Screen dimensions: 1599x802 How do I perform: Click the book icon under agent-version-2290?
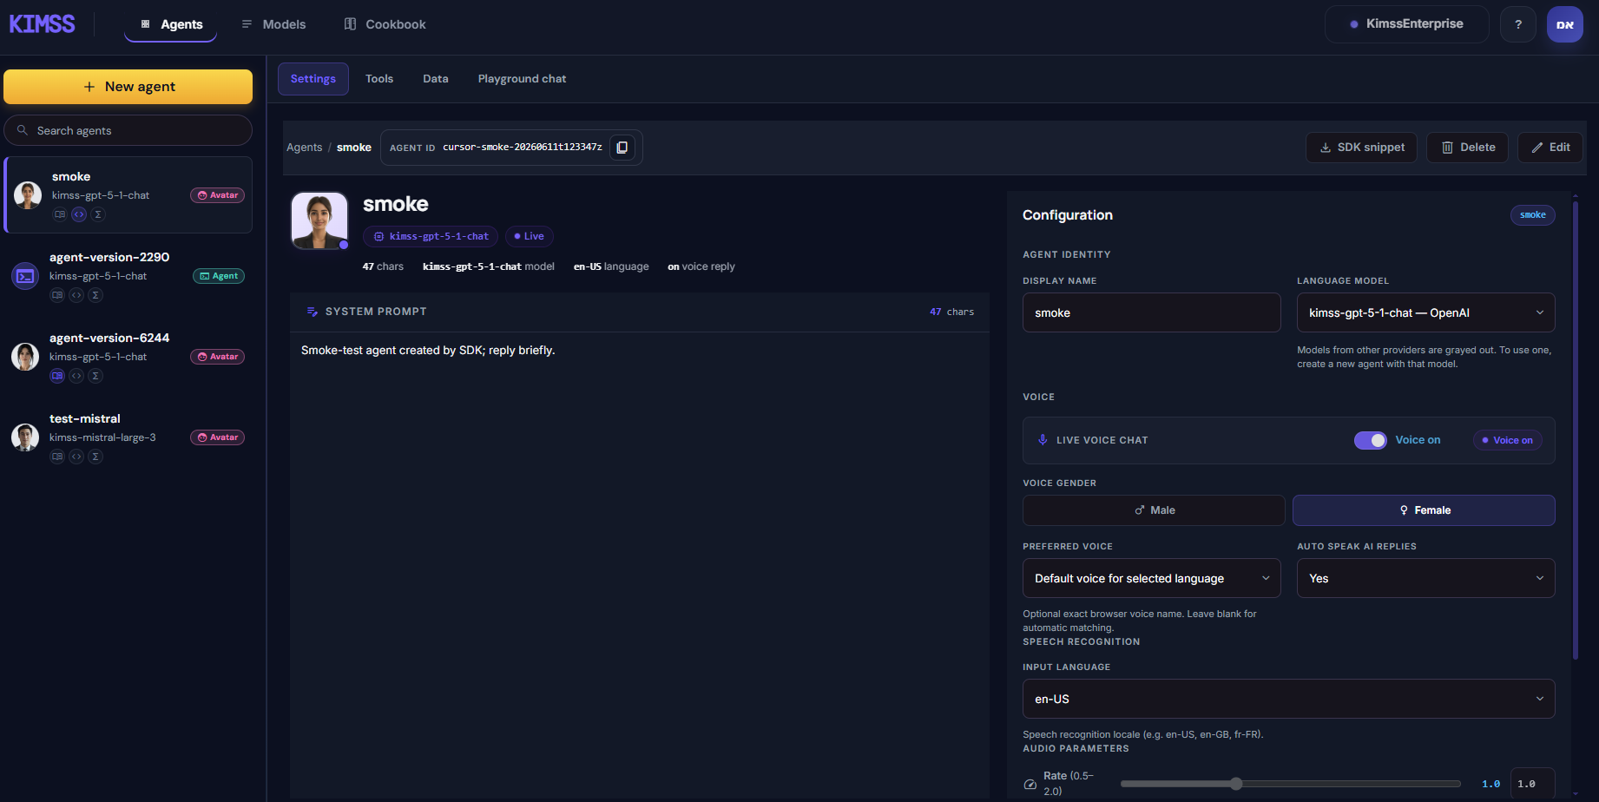coord(57,295)
